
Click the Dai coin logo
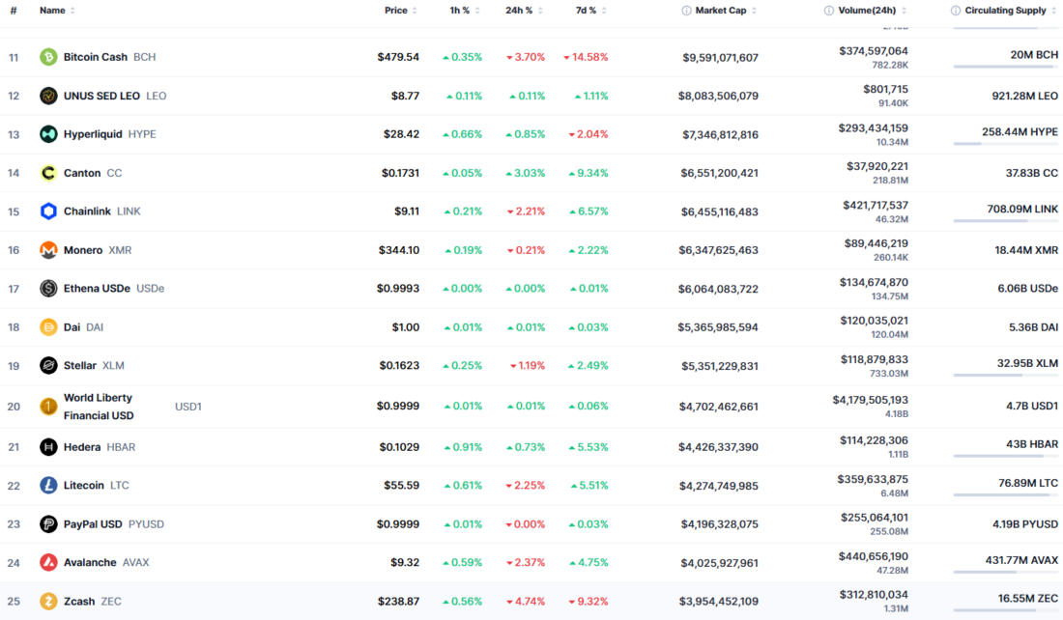[48, 327]
